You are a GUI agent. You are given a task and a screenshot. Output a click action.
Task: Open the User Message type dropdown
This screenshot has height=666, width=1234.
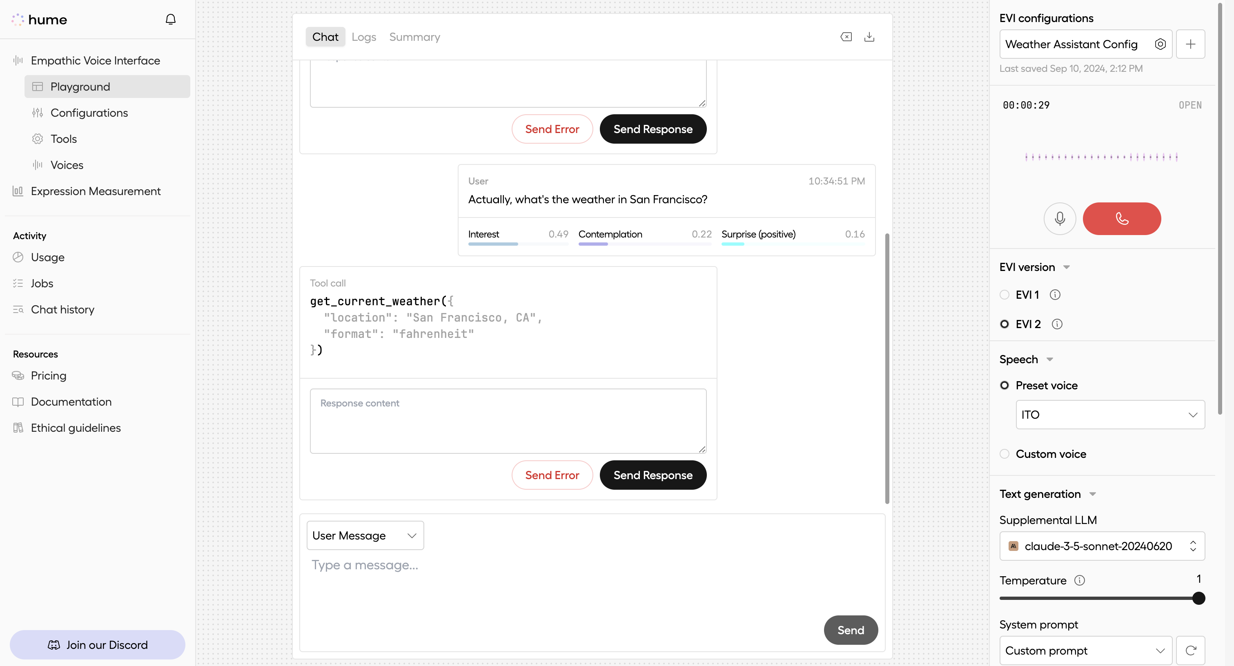[x=365, y=535]
